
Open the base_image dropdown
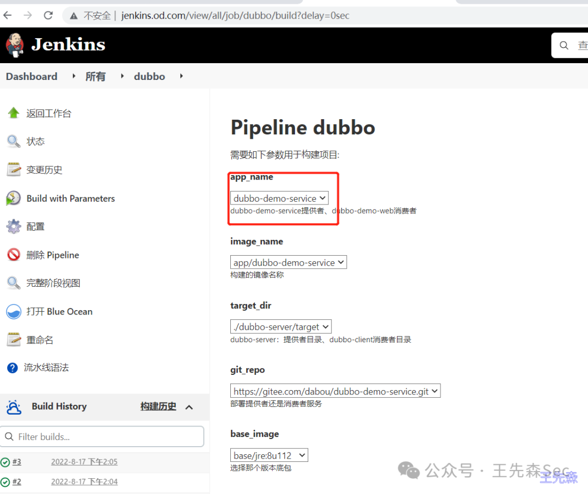pyautogui.click(x=269, y=455)
